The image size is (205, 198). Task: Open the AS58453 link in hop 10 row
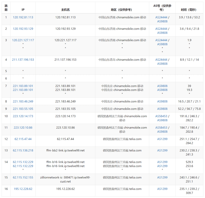tap(161, 116)
